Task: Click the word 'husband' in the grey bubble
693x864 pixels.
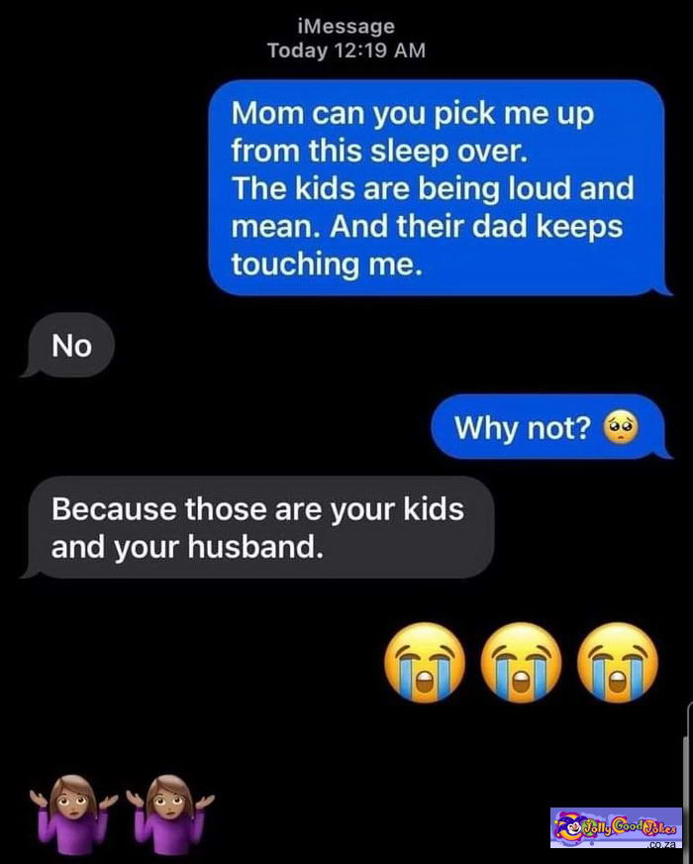Action: coord(252,547)
